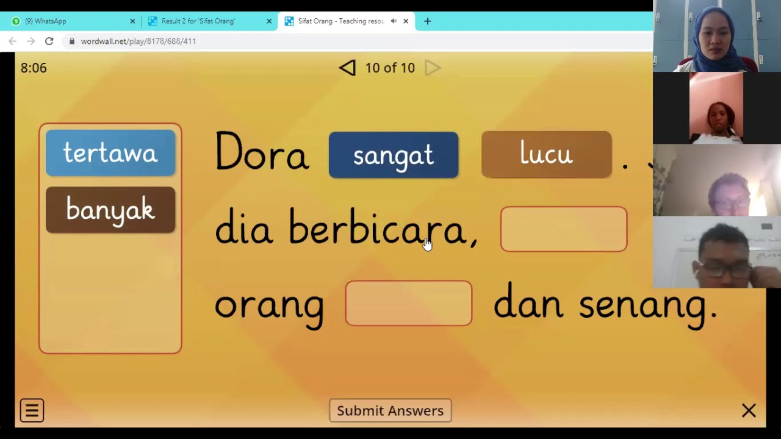This screenshot has width=781, height=439.
Task: Open the wordwall hamburger menu
Action: coord(32,410)
